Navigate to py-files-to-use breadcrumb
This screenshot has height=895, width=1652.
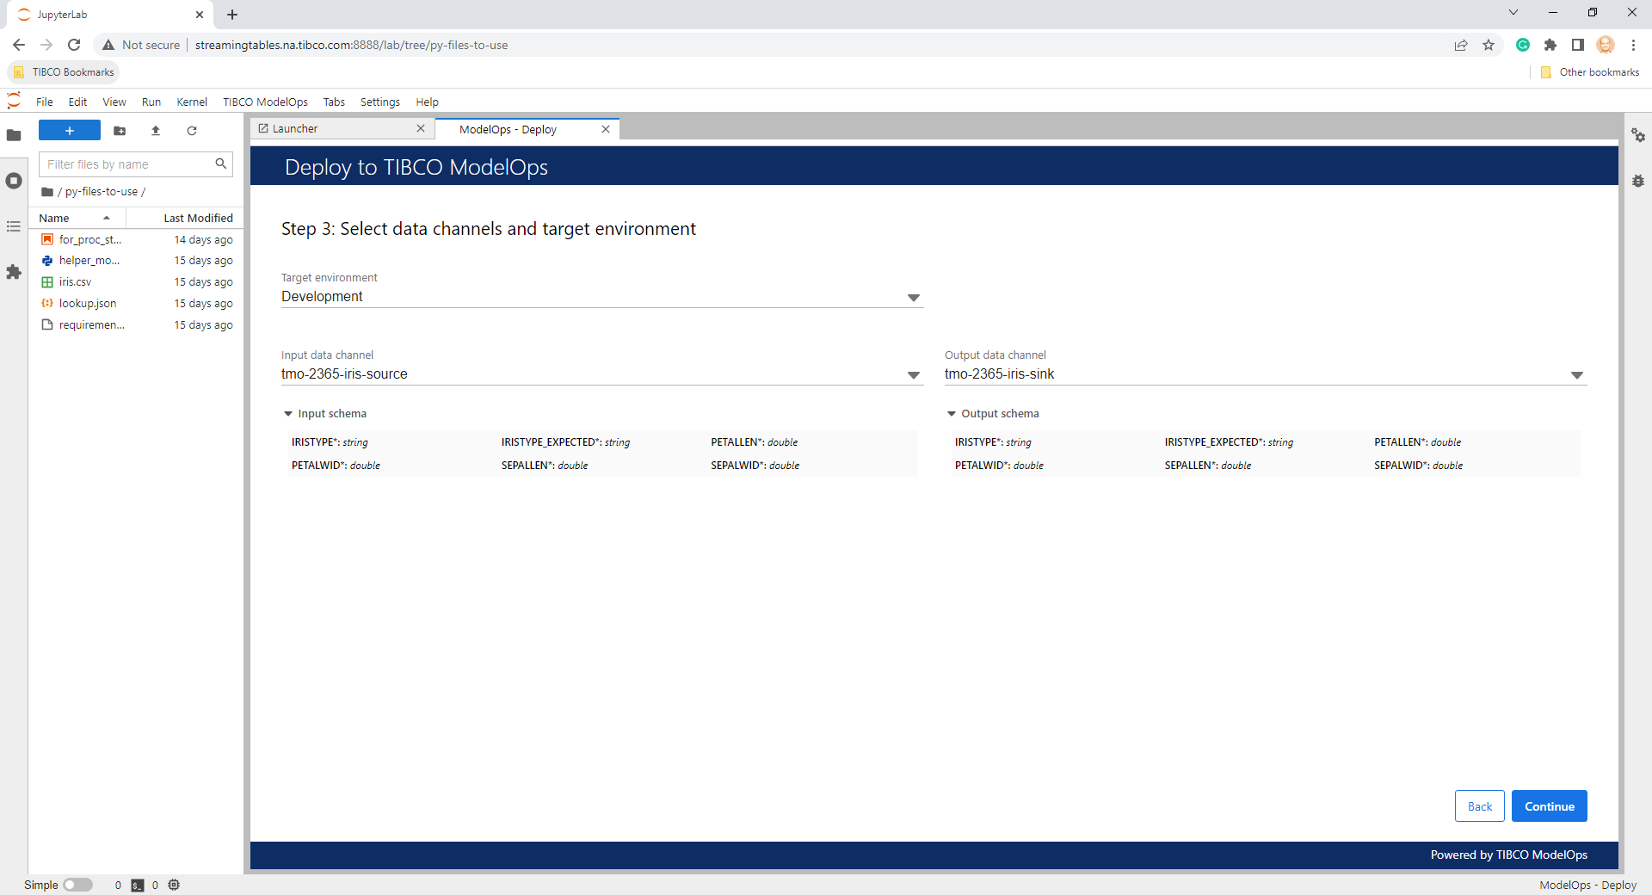102,192
